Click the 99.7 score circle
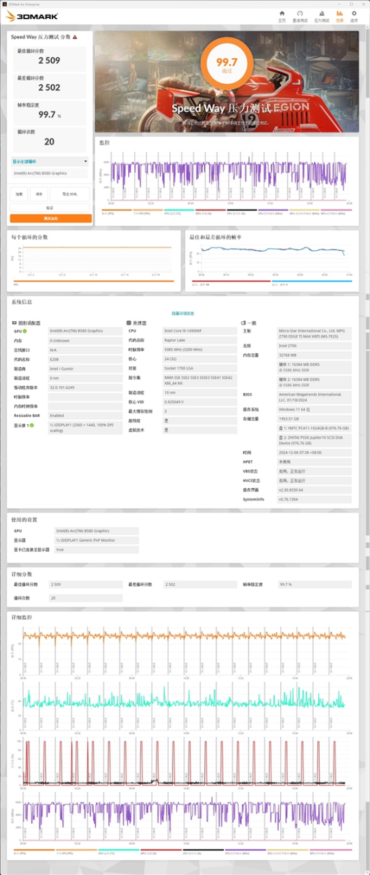370x875 pixels. (227, 63)
